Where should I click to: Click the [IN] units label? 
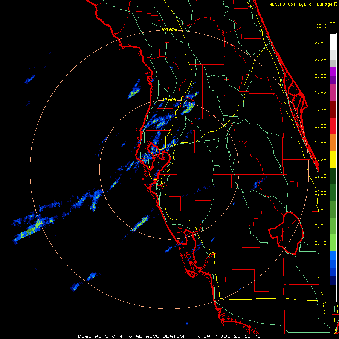[x=321, y=26]
